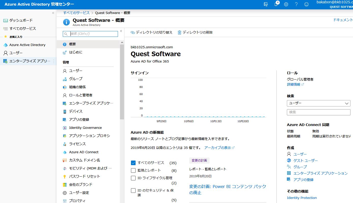This screenshot has width=353, height=203.
Task: Open ユーザー in the management menu
Action: [x=88, y=71]
